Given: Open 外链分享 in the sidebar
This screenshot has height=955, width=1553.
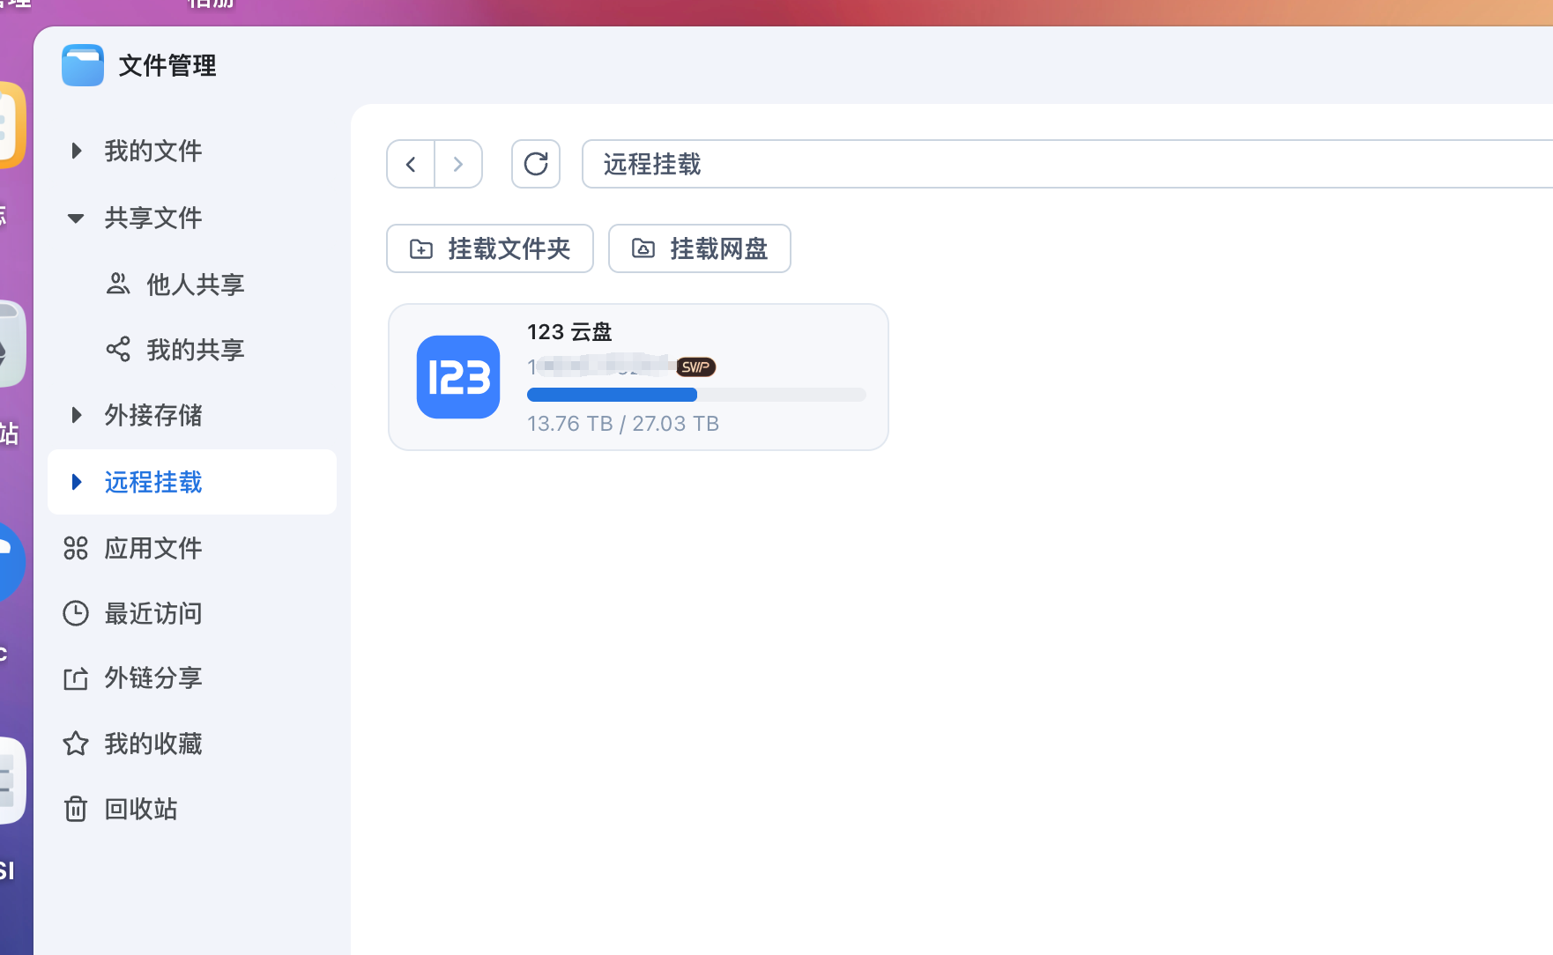Looking at the screenshot, I should 192,678.
